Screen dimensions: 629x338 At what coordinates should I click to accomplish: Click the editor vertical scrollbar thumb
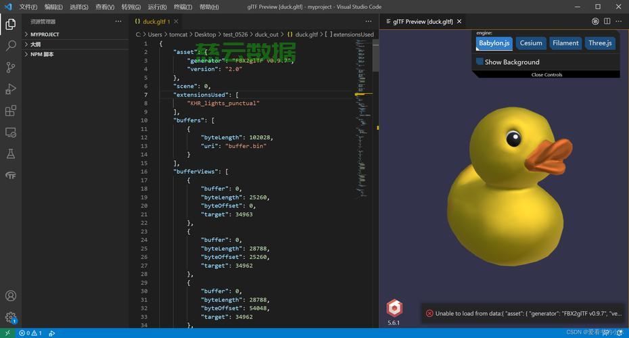pyautogui.click(x=376, y=55)
